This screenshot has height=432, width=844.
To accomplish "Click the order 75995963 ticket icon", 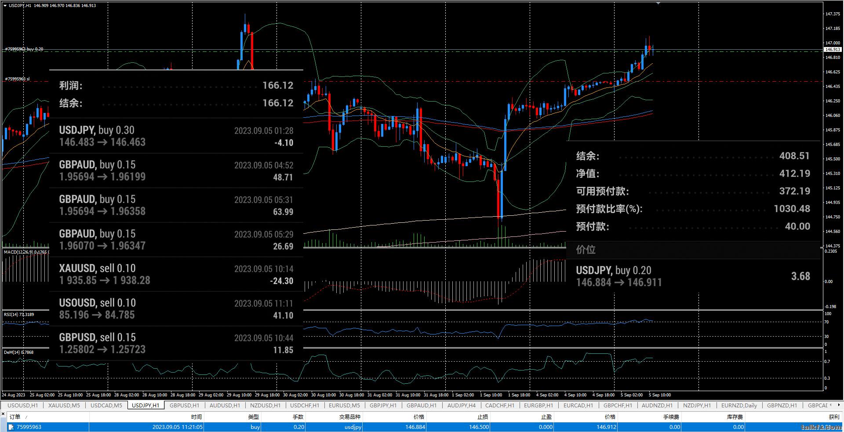I will pos(11,427).
